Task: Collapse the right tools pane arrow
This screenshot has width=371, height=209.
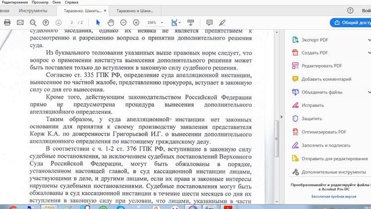Action: pyautogui.click(x=281, y=117)
